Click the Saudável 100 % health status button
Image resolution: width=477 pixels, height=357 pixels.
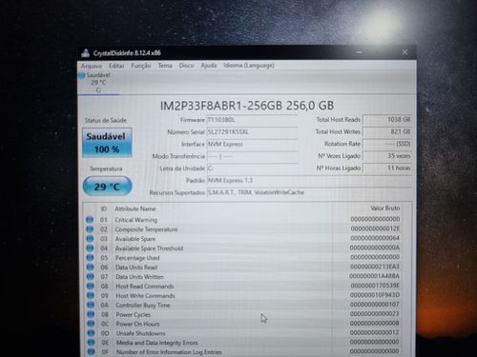click(x=107, y=143)
